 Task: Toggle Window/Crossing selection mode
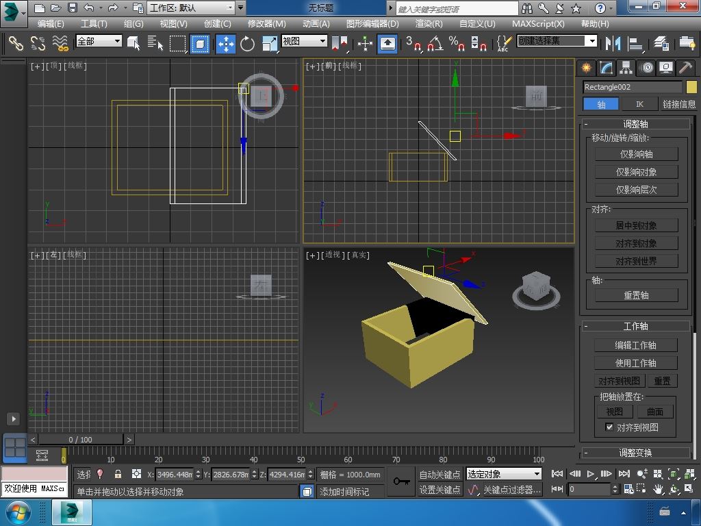[x=200, y=43]
